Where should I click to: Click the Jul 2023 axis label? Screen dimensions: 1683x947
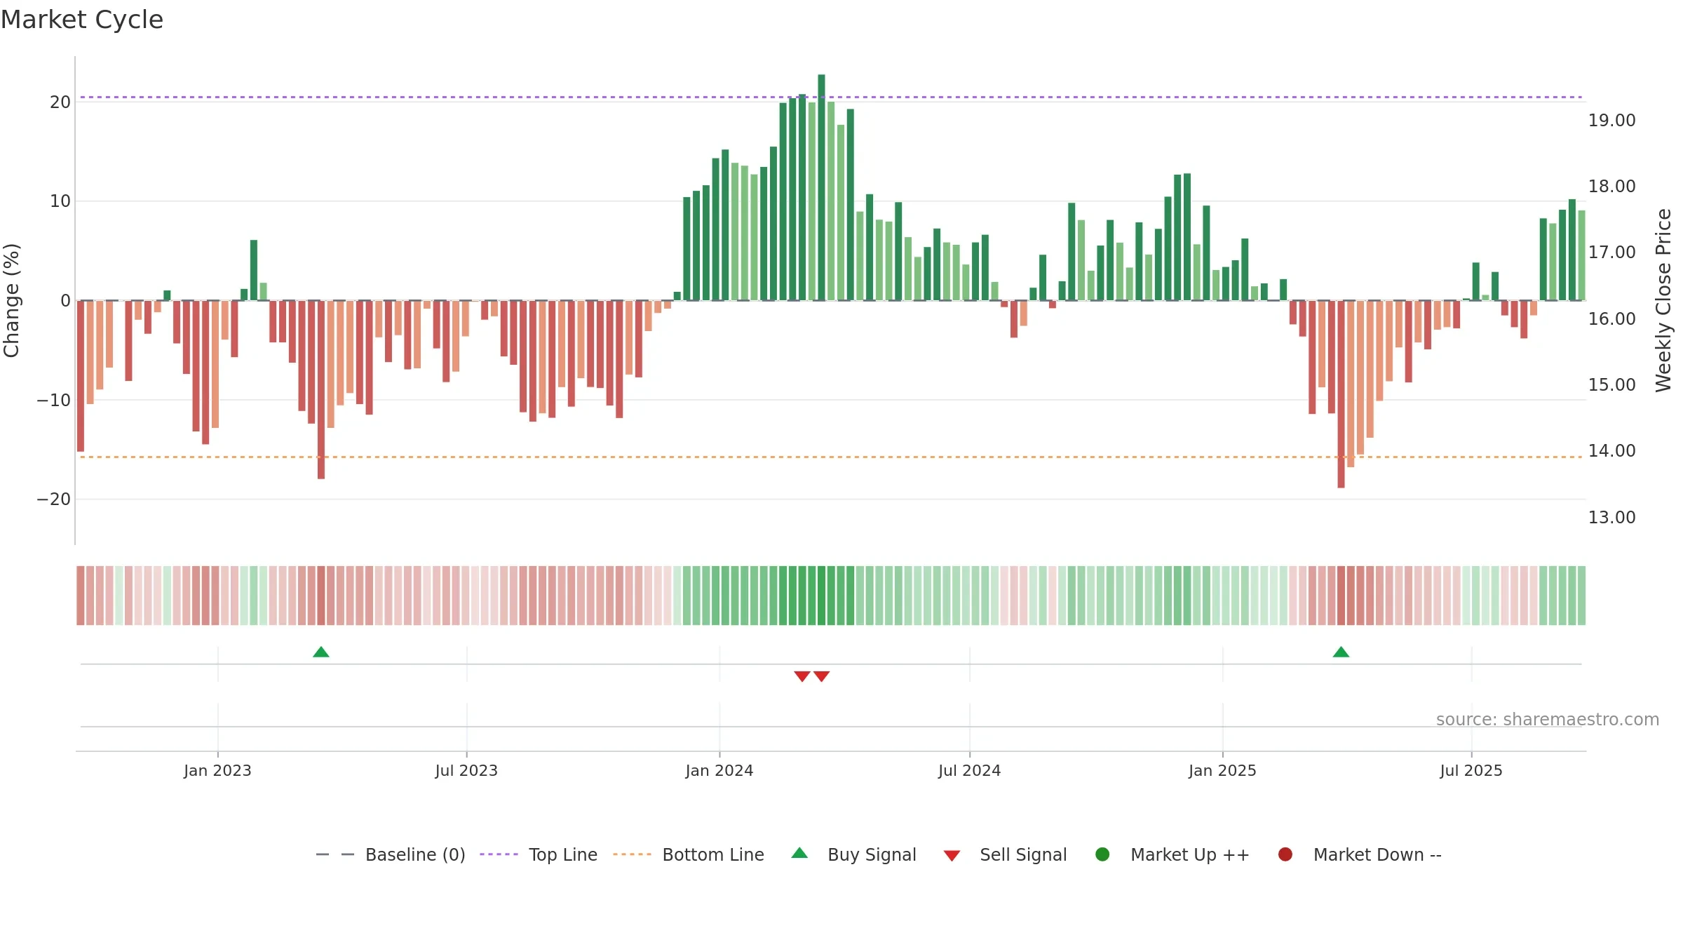tap(466, 770)
